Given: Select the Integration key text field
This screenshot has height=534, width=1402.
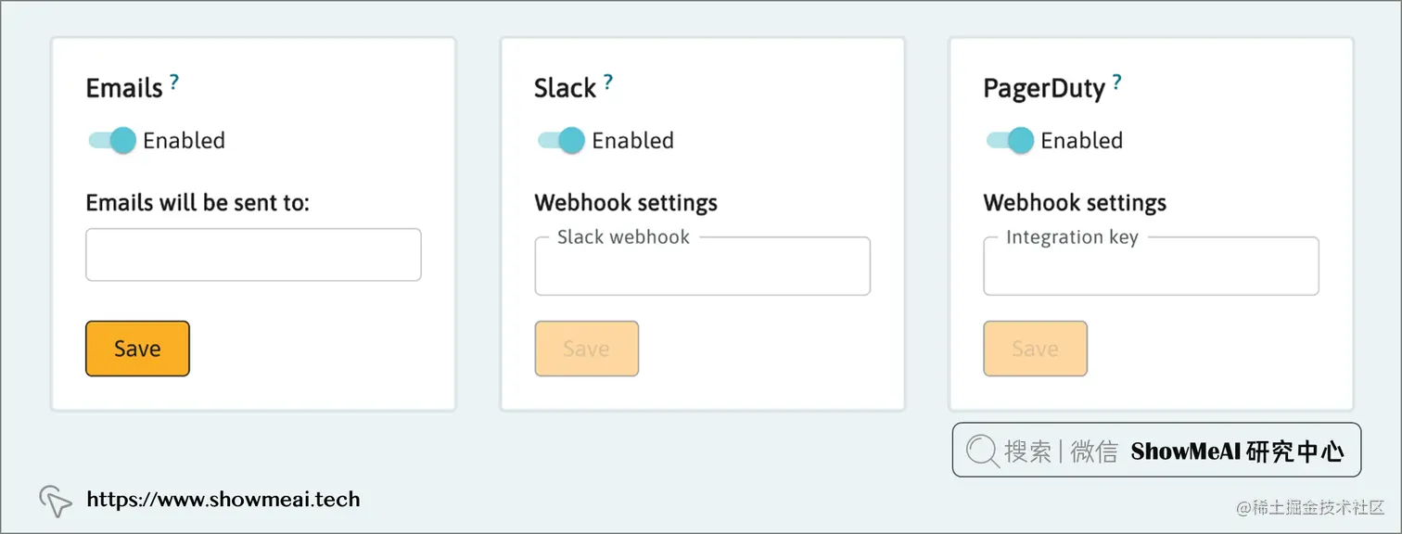Looking at the screenshot, I should coord(1151,270).
